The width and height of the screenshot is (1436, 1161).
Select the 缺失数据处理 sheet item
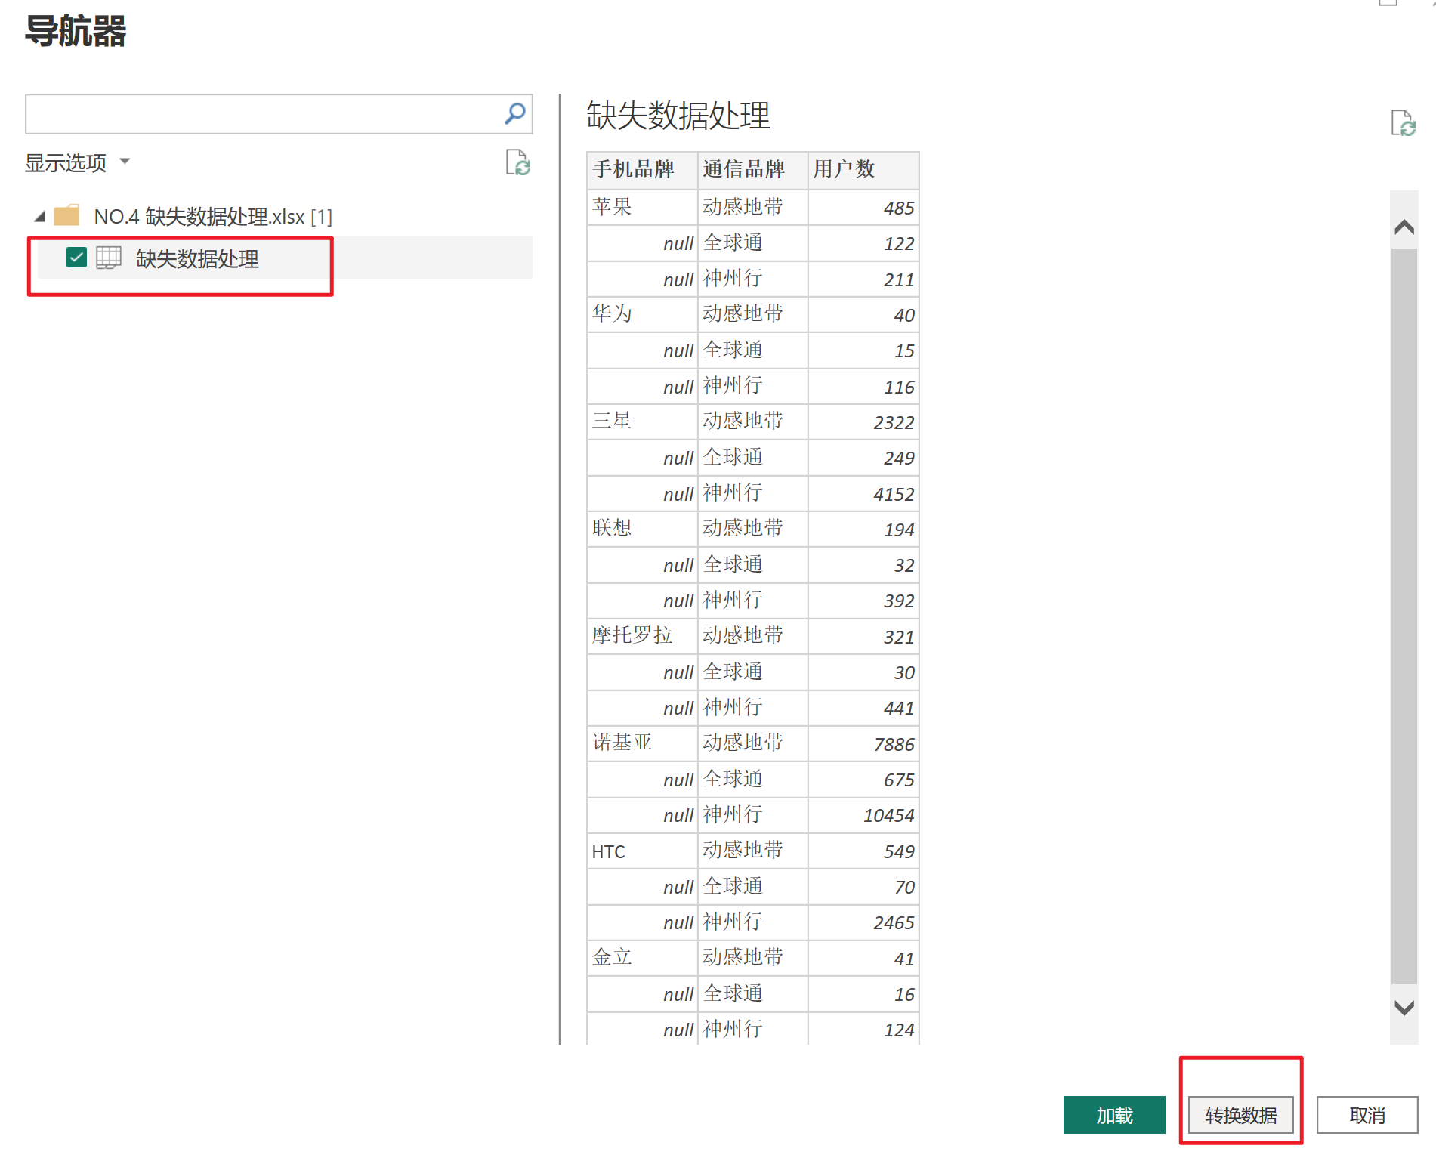point(197,259)
